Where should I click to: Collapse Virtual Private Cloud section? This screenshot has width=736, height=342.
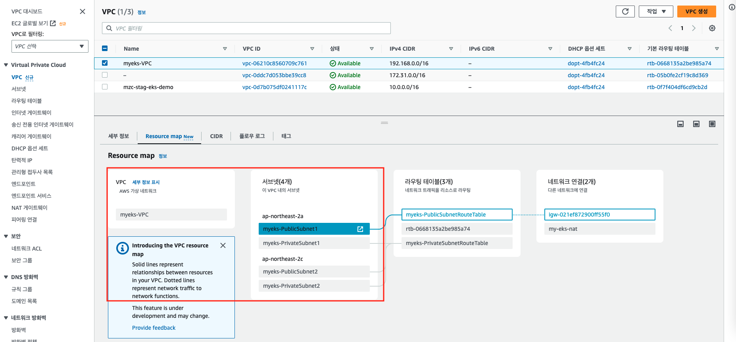[6, 65]
